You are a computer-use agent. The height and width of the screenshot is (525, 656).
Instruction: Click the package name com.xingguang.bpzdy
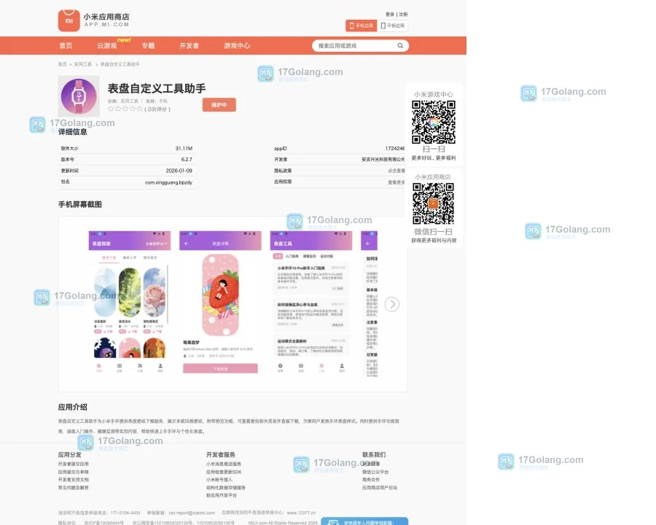point(168,182)
